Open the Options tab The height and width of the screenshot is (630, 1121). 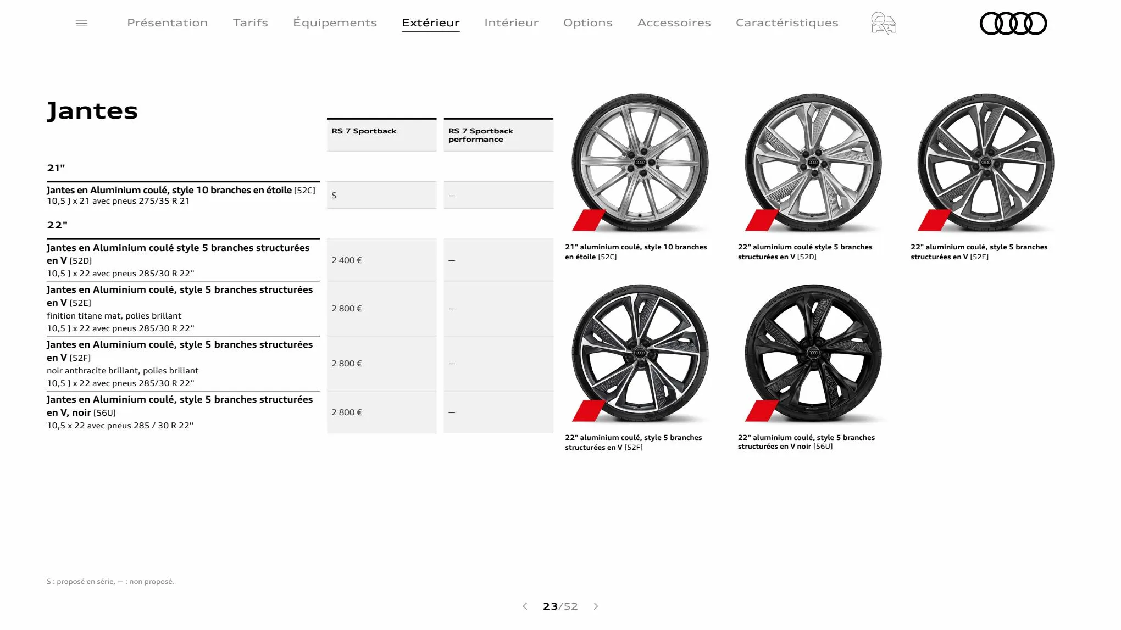tap(587, 23)
